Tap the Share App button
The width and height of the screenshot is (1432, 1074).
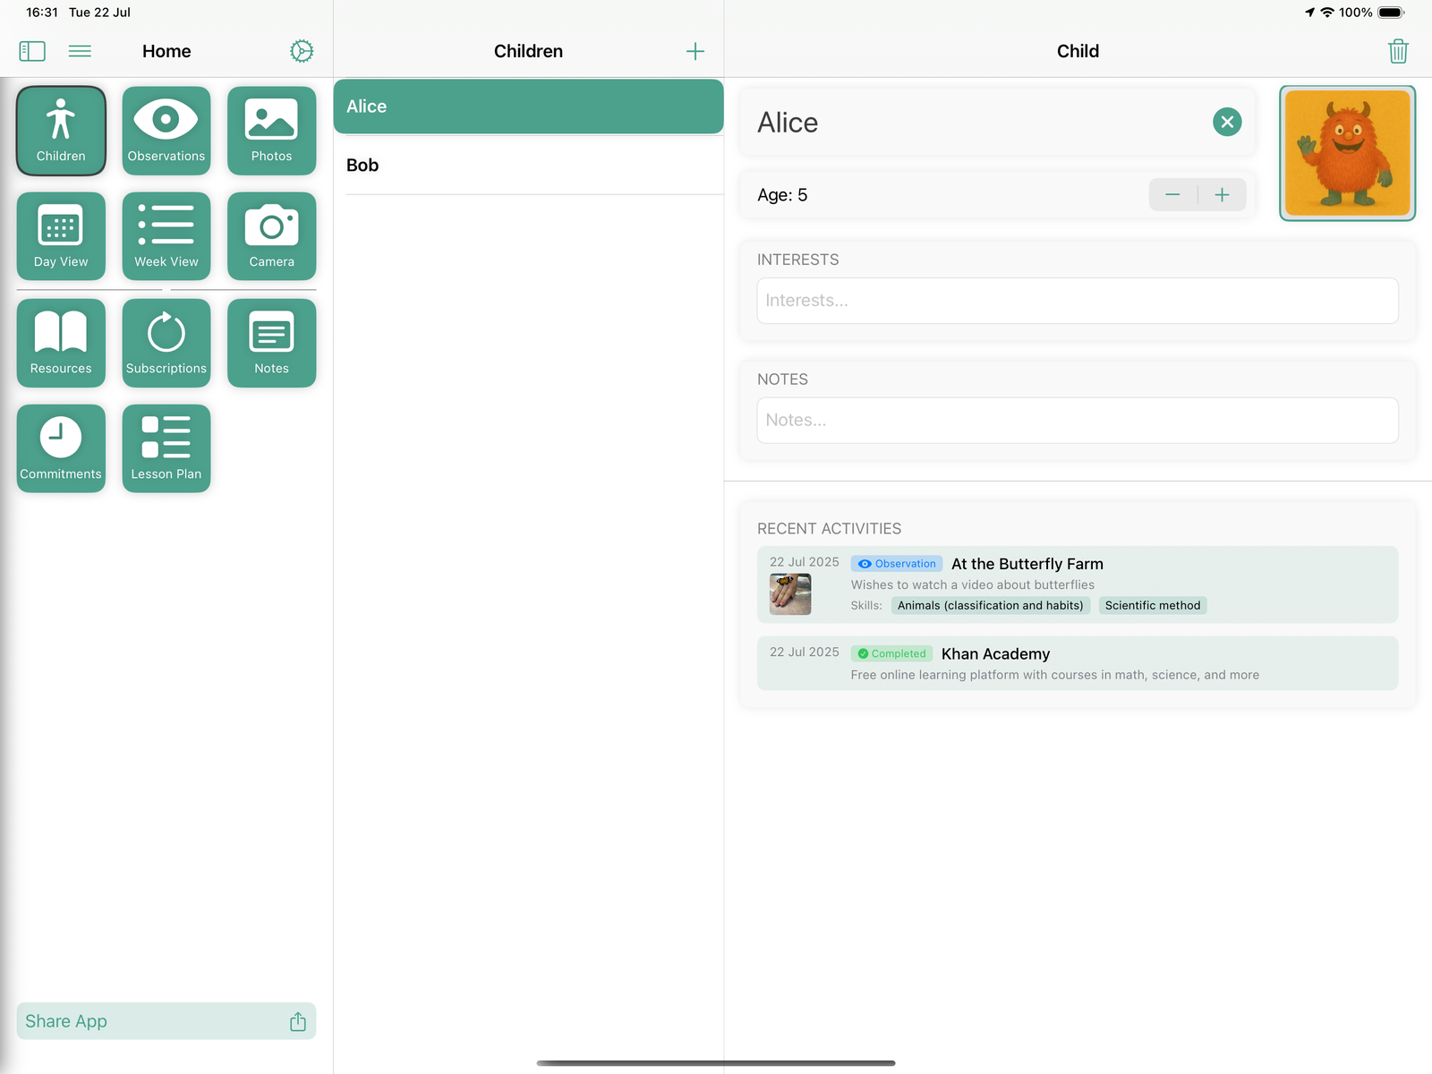click(166, 1021)
